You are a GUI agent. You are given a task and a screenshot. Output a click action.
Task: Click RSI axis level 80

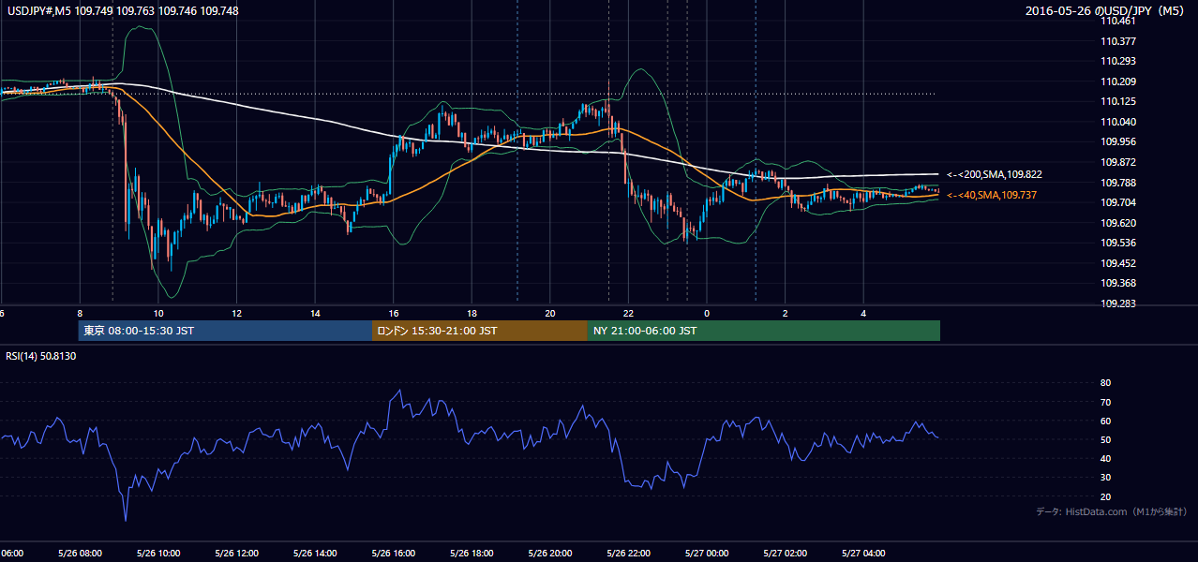pos(1105,383)
